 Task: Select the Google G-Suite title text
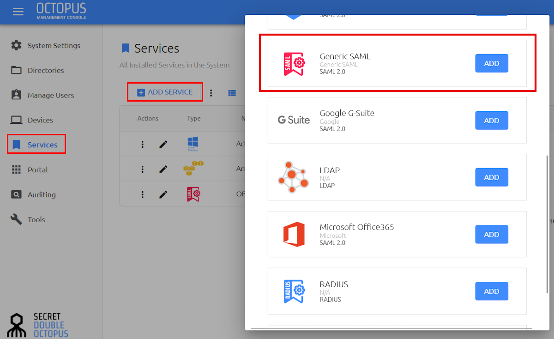(347, 113)
